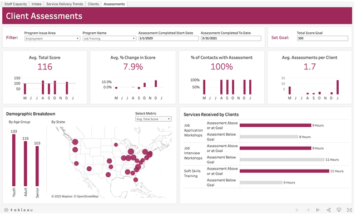Click the 100% contacts with assessment value
This screenshot has width=356, height=214.
pos(221,67)
